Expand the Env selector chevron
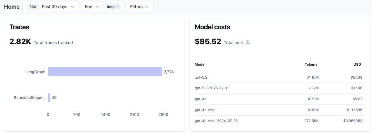 97,7
